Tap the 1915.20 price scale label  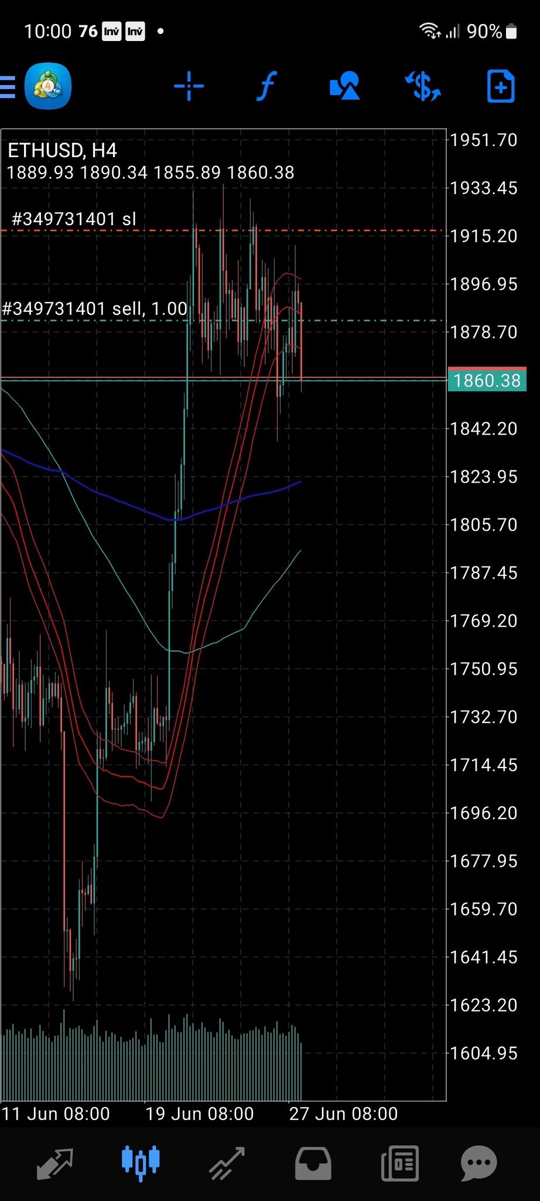point(484,236)
